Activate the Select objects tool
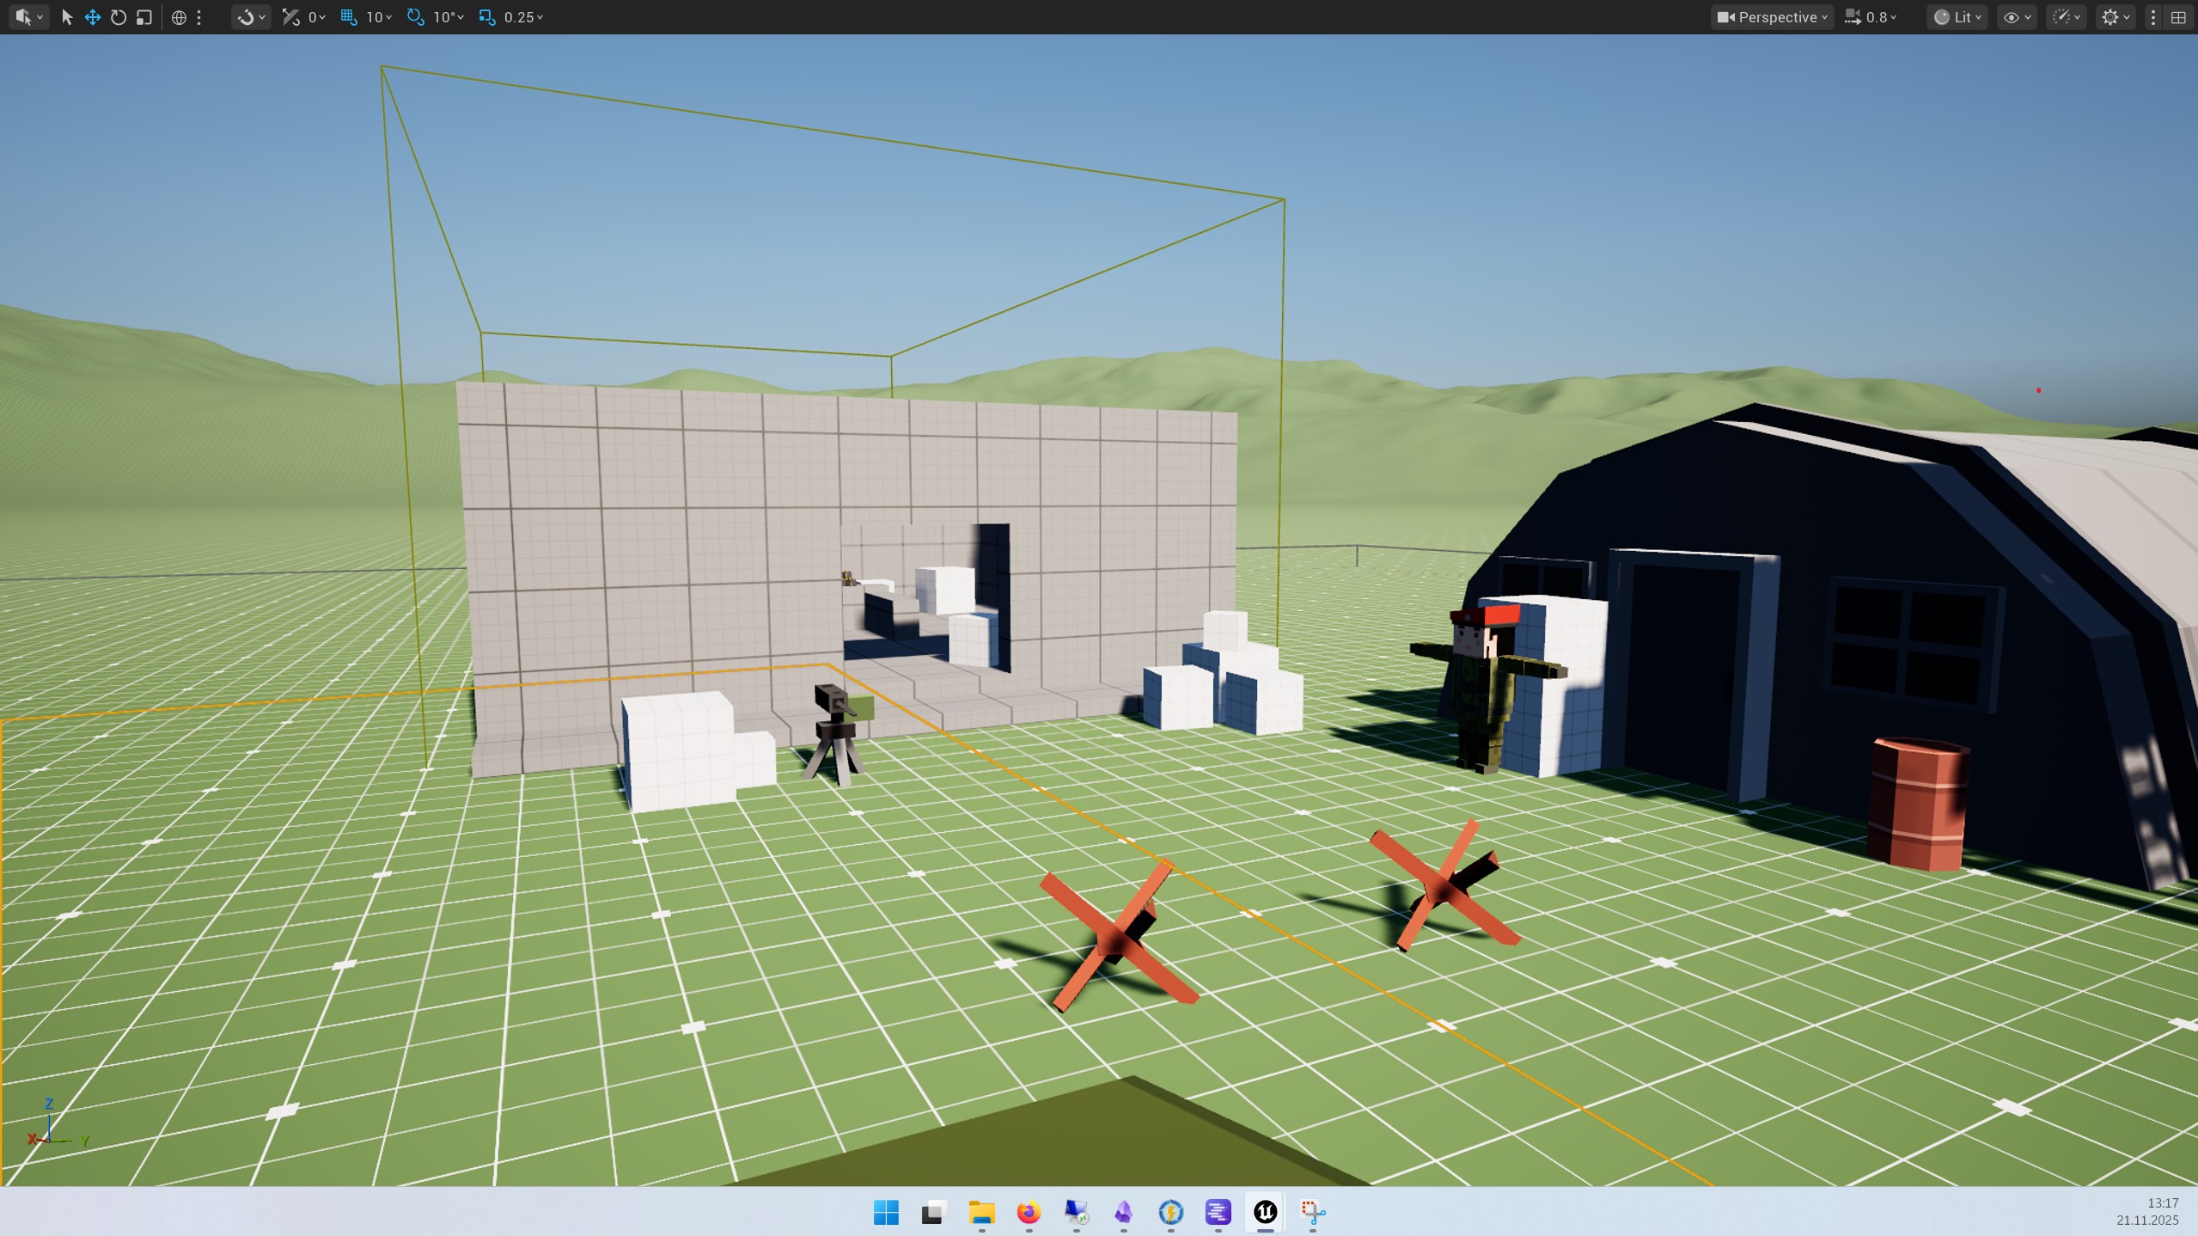Viewport: 2198px width, 1236px height. coord(67,17)
